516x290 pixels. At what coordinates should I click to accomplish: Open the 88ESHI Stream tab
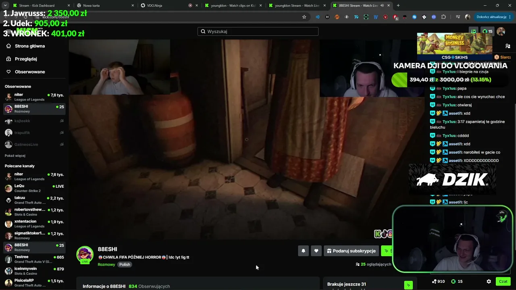[361, 5]
